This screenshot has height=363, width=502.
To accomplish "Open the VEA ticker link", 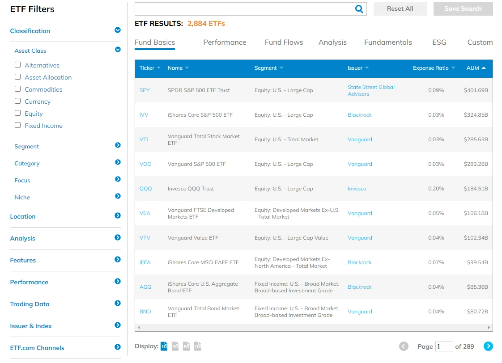I will pyautogui.click(x=145, y=213).
